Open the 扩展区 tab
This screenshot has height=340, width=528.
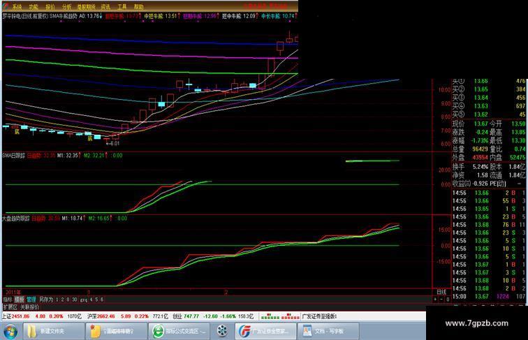tap(10, 307)
